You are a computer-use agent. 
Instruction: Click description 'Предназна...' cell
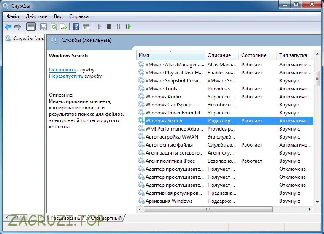click(x=222, y=193)
